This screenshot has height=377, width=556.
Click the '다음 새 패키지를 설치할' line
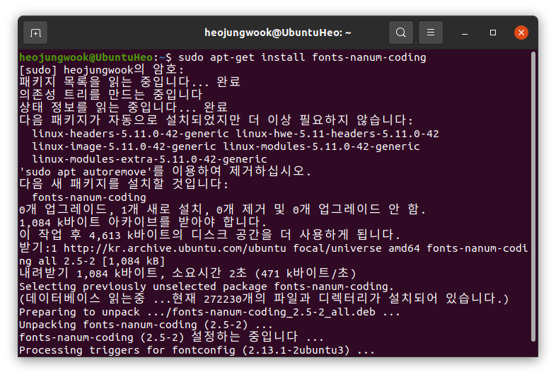(x=124, y=184)
